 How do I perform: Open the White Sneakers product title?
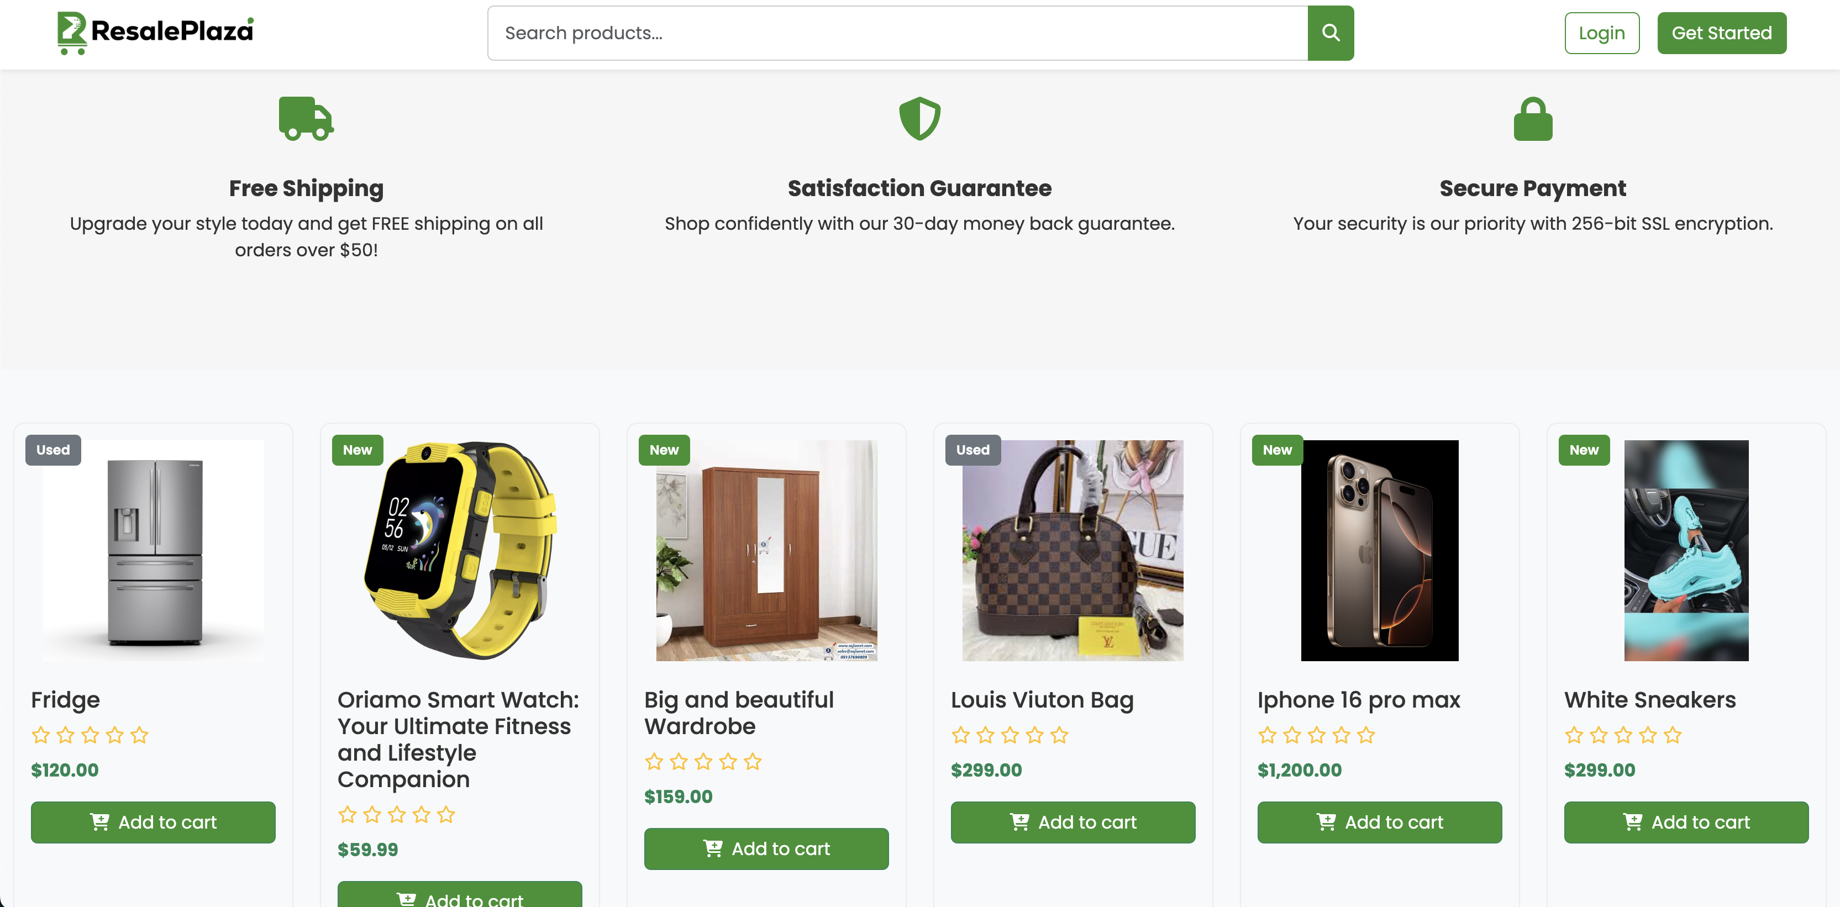(x=1649, y=700)
